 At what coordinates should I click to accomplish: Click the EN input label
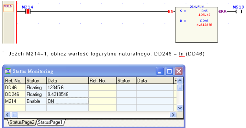click(x=171, y=12)
